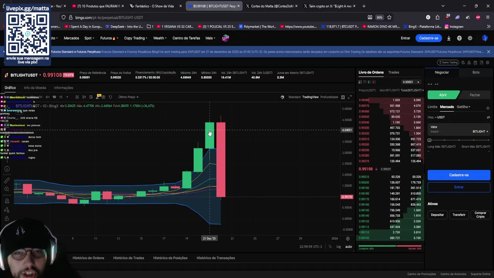
Task: Switch chart to TradingView mode
Action: click(x=310, y=97)
